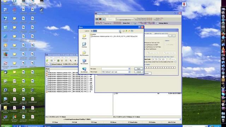This screenshot has height=127, width=226.
Task: Click the File name input field
Action: pos(115,69)
